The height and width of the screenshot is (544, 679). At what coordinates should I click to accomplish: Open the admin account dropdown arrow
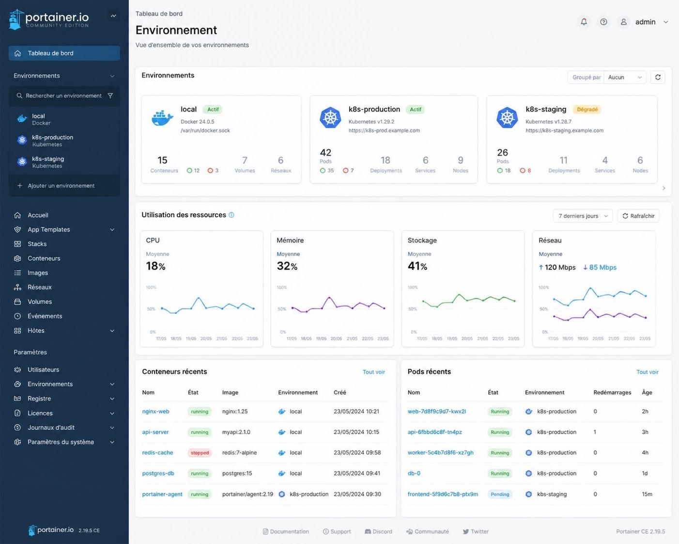click(x=666, y=22)
